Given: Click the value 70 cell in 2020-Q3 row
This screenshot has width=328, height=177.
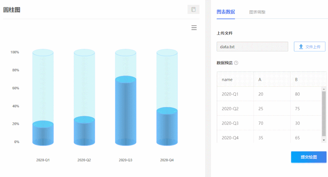Looking at the screenshot, I should pyautogui.click(x=272, y=123).
